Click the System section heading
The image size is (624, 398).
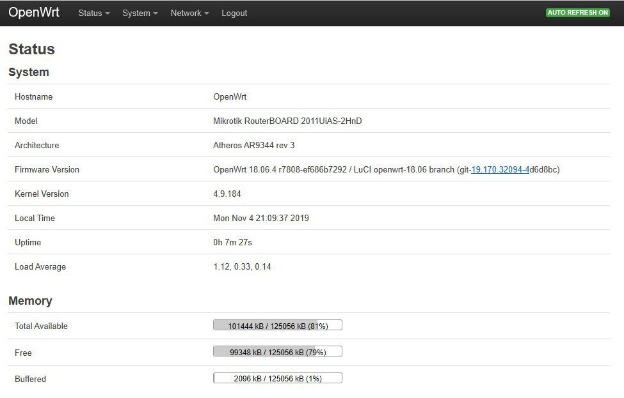[29, 72]
